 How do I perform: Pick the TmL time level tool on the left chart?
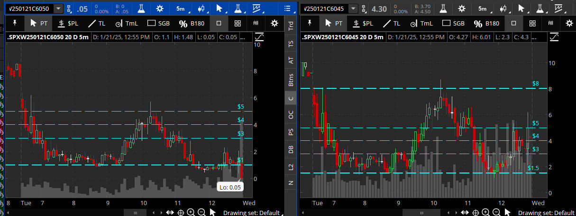(127, 23)
